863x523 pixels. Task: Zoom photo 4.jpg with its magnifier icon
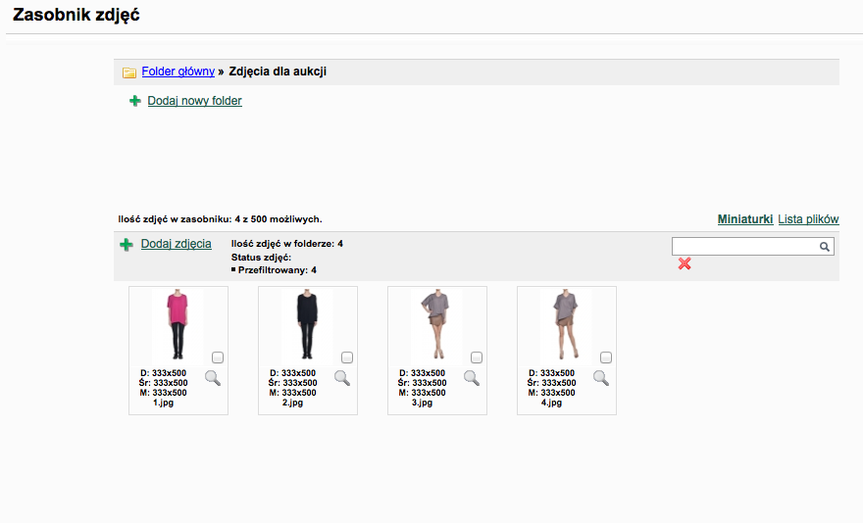point(601,378)
